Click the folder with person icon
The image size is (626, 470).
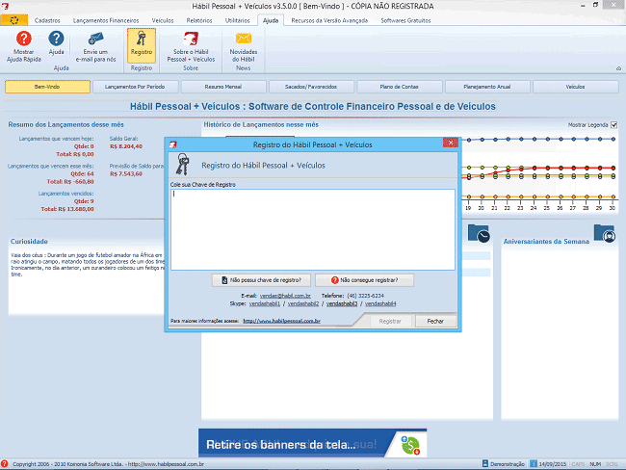[x=605, y=233]
